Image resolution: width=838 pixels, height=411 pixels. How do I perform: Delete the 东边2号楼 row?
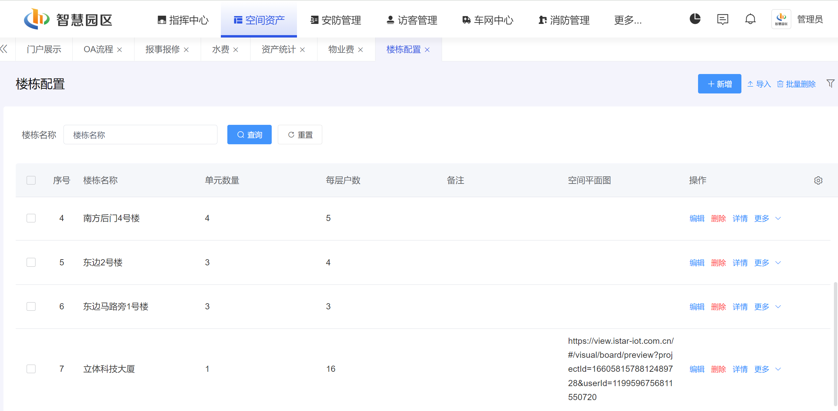click(x=719, y=263)
